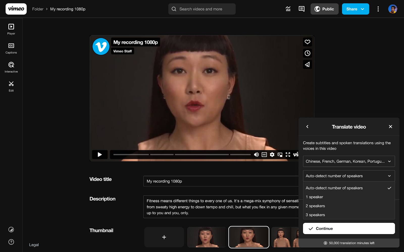Viewport: 404px width, 252px height.
Task: Switch to the Player tab in the sidebar
Action: (11, 28)
